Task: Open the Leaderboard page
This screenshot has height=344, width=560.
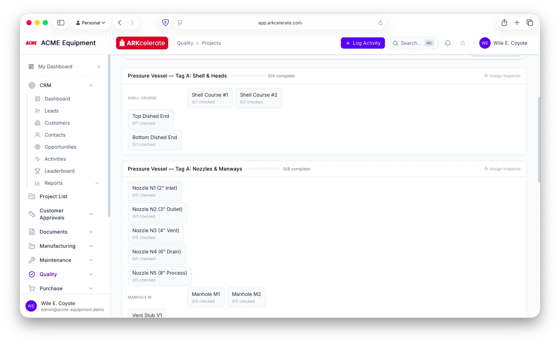Action: (59, 171)
